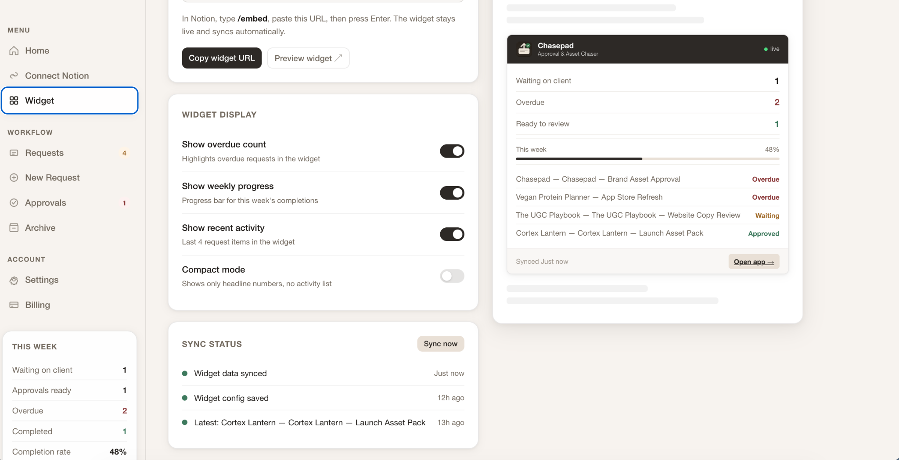This screenshot has width=899, height=460.
Task: Click Synced Just now text in widget footer
Action: (x=542, y=262)
